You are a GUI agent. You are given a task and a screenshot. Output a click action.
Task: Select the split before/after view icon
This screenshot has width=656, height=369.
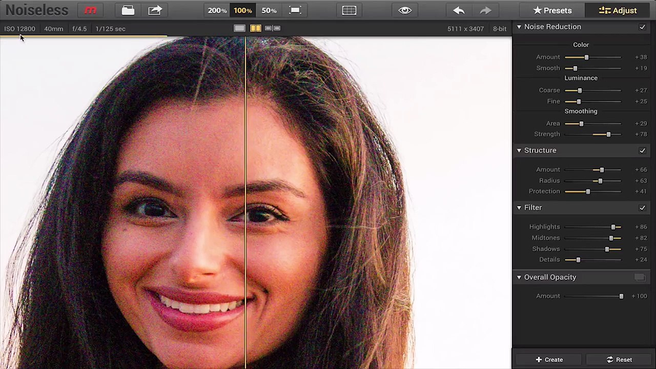[255, 28]
